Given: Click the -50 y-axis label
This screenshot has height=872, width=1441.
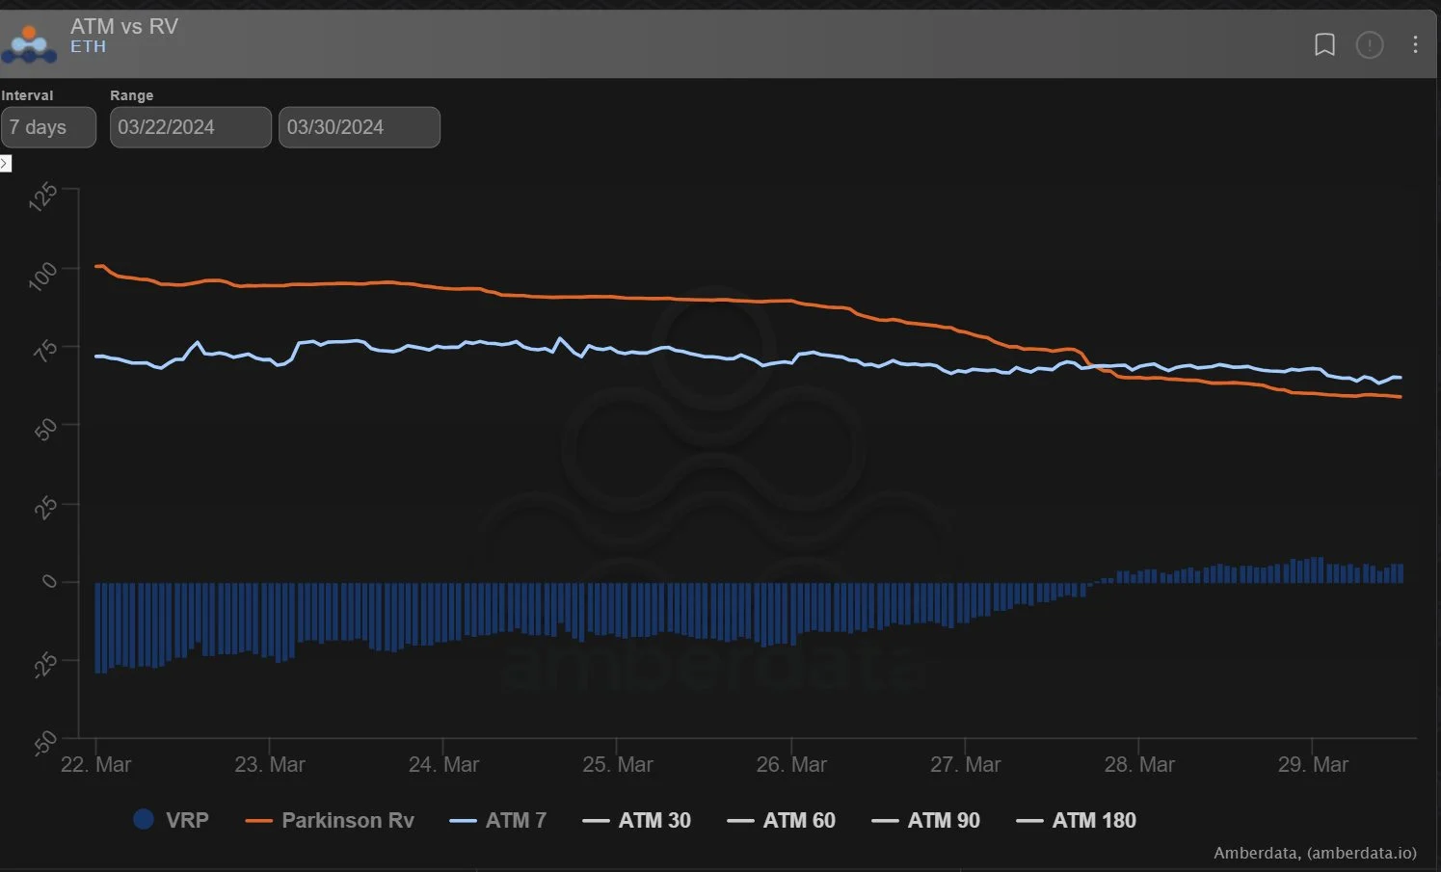Looking at the screenshot, I should pos(45,743).
